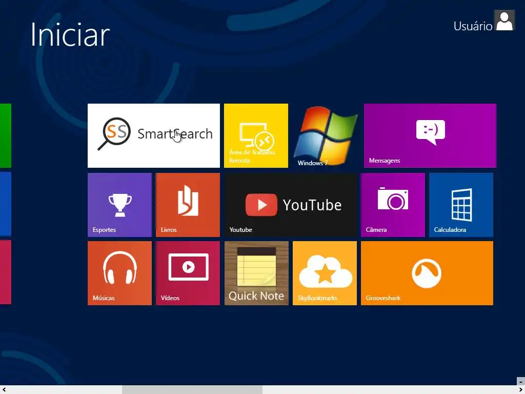Image resolution: width=525 pixels, height=394 pixels.
Task: Open the SmartSearch tile
Action: pos(154,135)
